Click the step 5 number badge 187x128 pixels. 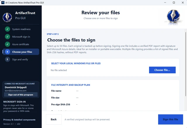click(7, 59)
